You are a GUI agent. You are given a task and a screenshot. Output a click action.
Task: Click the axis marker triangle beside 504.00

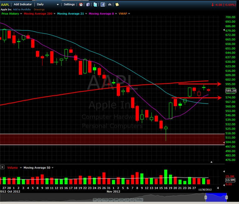click(x=224, y=142)
